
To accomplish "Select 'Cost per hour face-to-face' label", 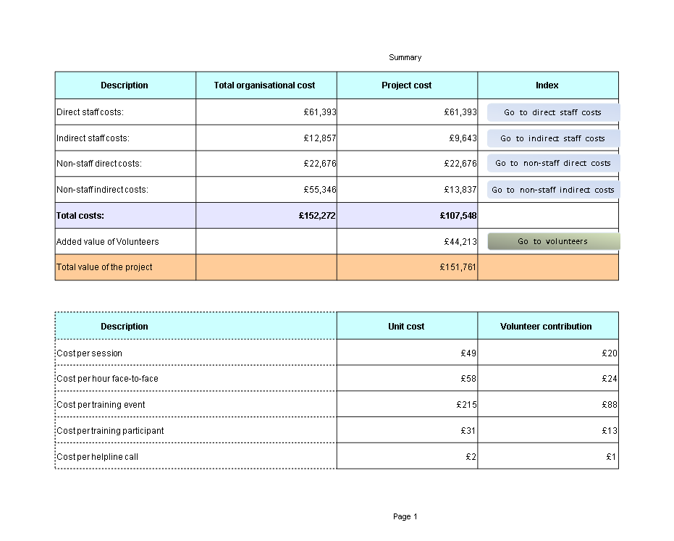I will (196, 379).
